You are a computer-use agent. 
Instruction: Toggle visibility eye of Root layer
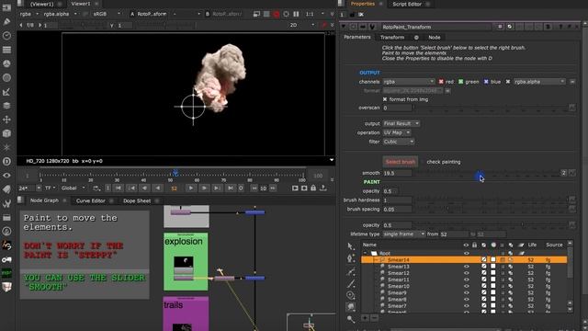coord(466,254)
